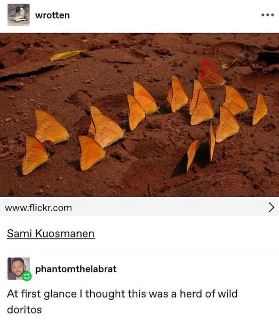Click the green reblog badge icon

point(27,276)
